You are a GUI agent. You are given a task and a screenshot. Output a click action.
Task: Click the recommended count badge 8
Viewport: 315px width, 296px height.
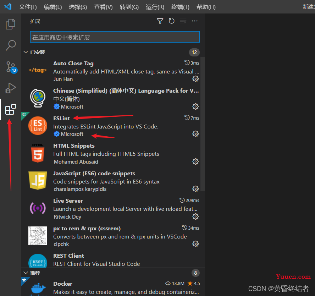click(x=195, y=273)
